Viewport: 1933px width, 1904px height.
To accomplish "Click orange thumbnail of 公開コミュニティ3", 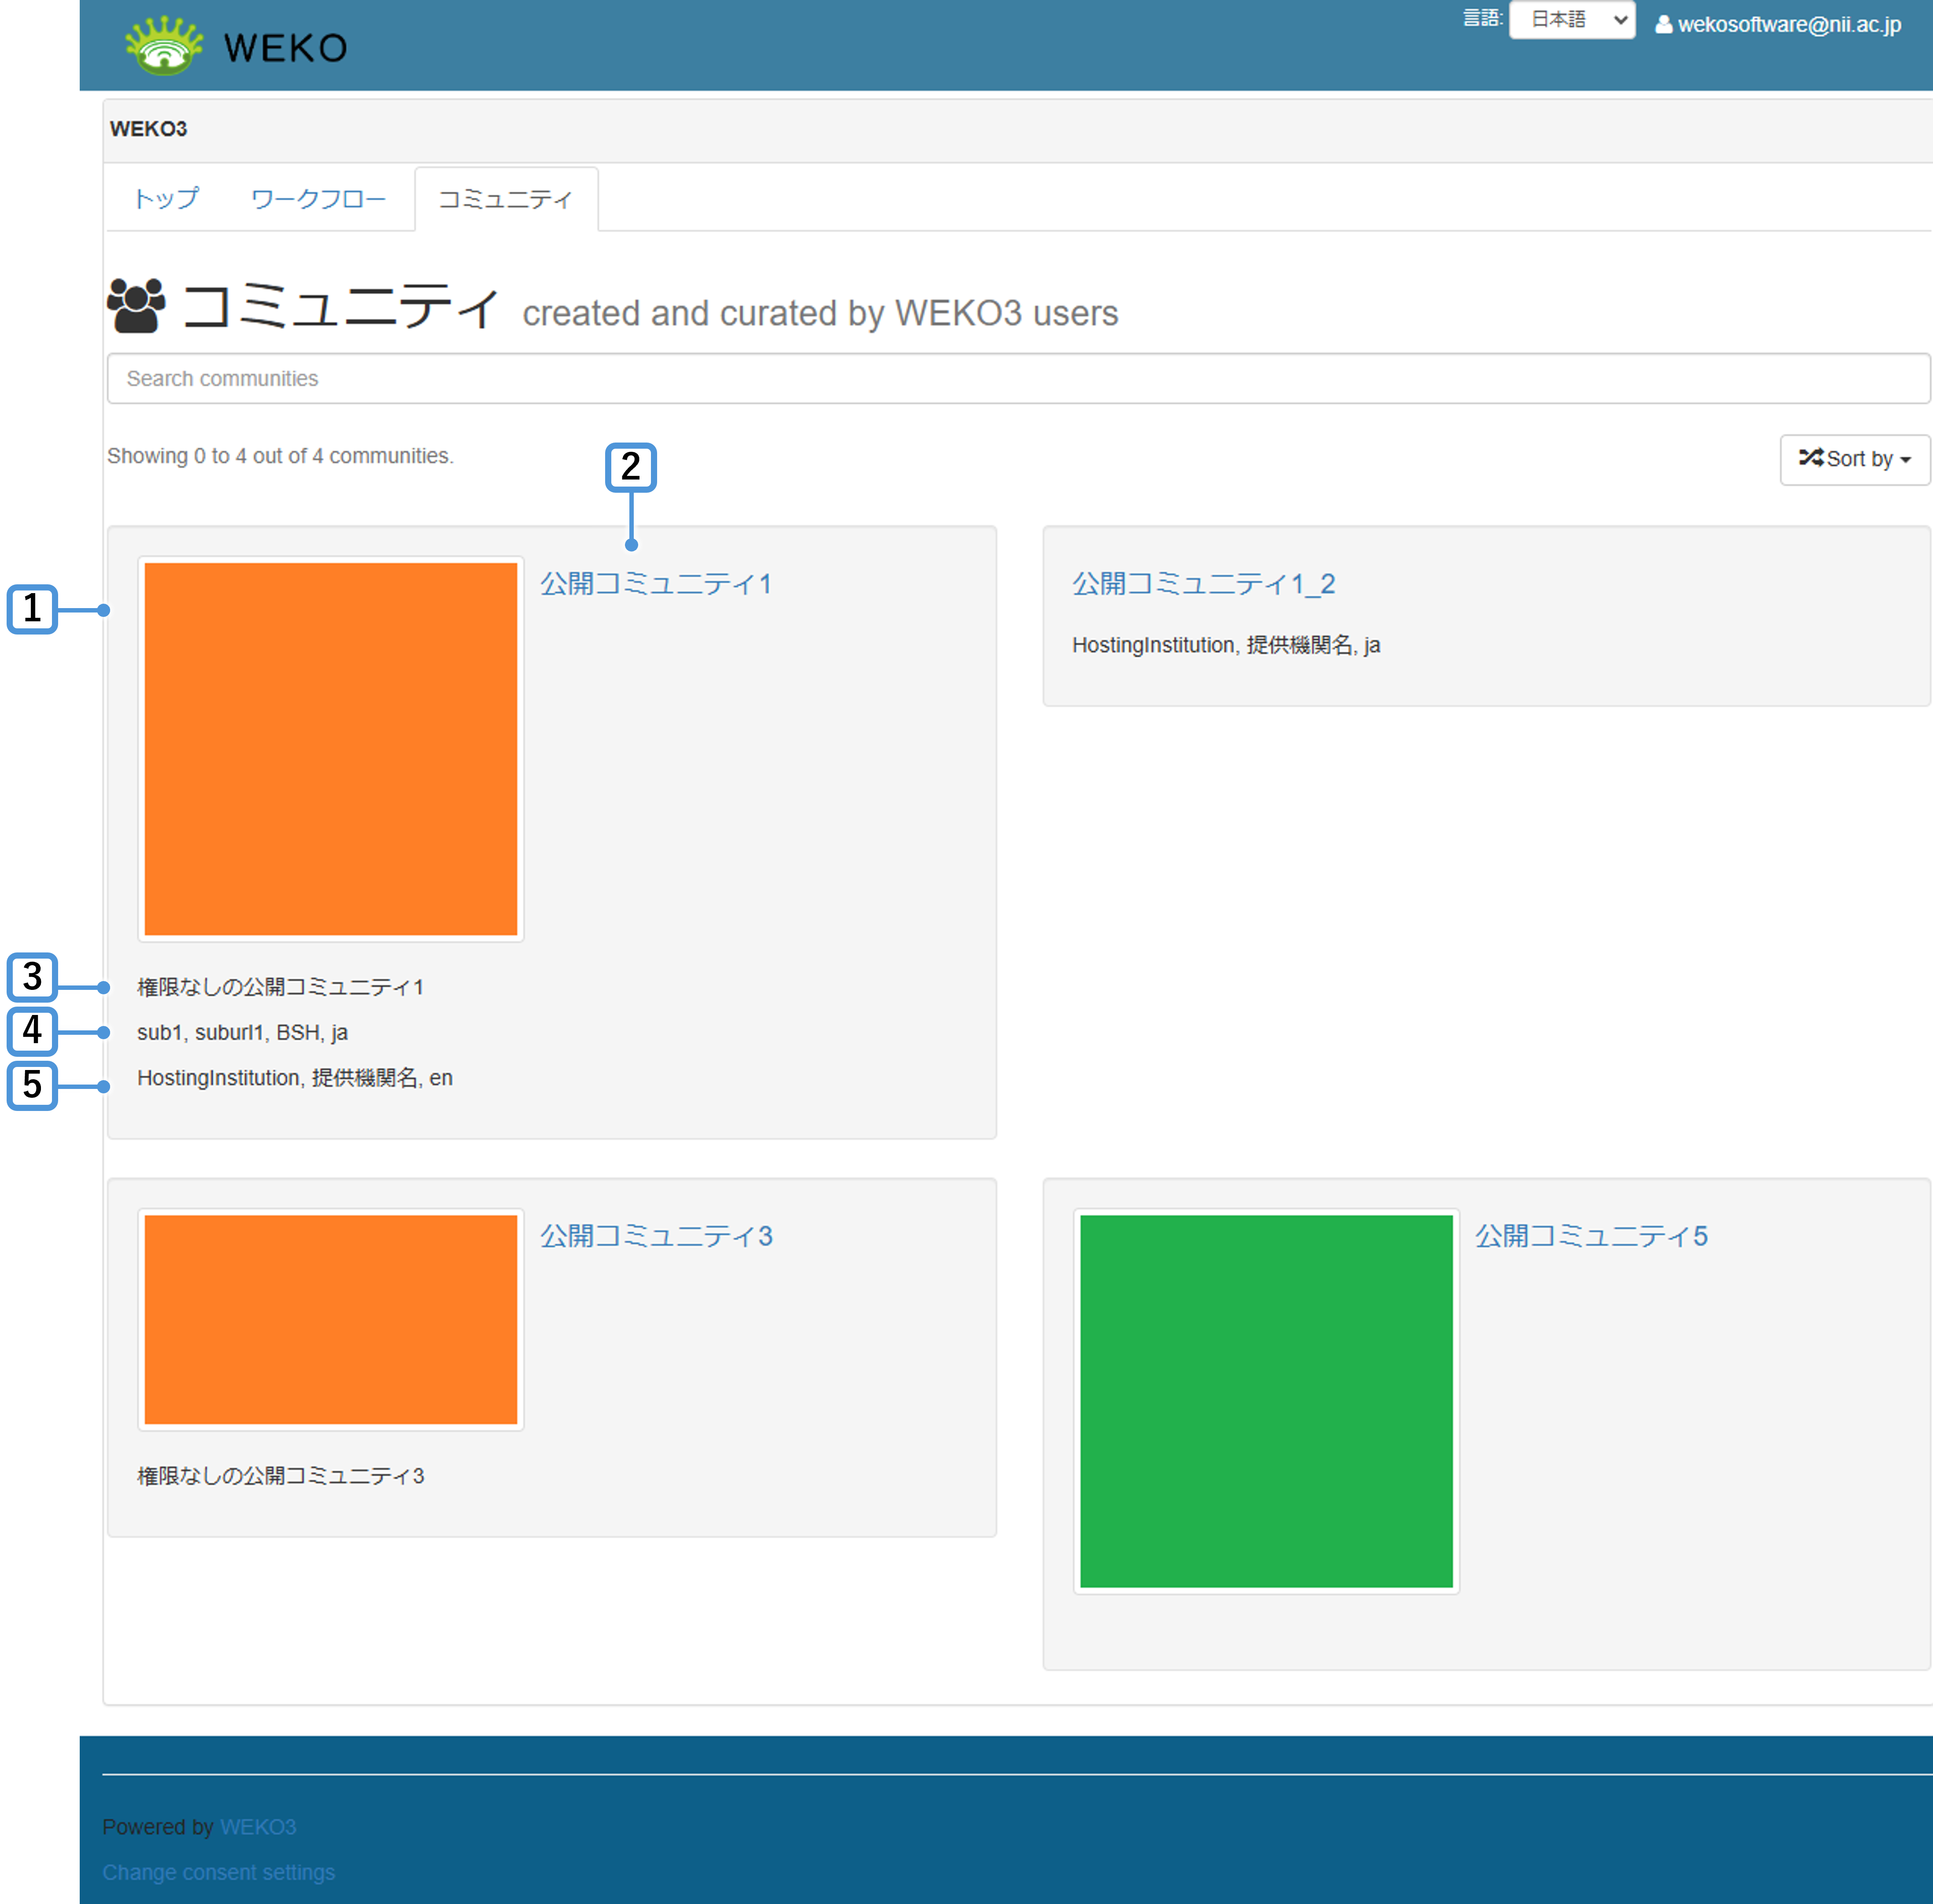I will tap(331, 1319).
